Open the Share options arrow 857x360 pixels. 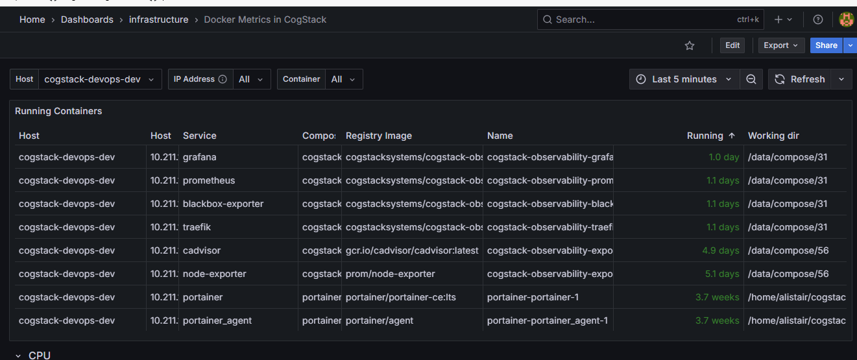850,45
